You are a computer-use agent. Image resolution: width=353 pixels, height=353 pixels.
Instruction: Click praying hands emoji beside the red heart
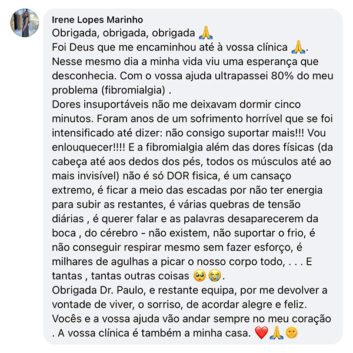(277, 333)
